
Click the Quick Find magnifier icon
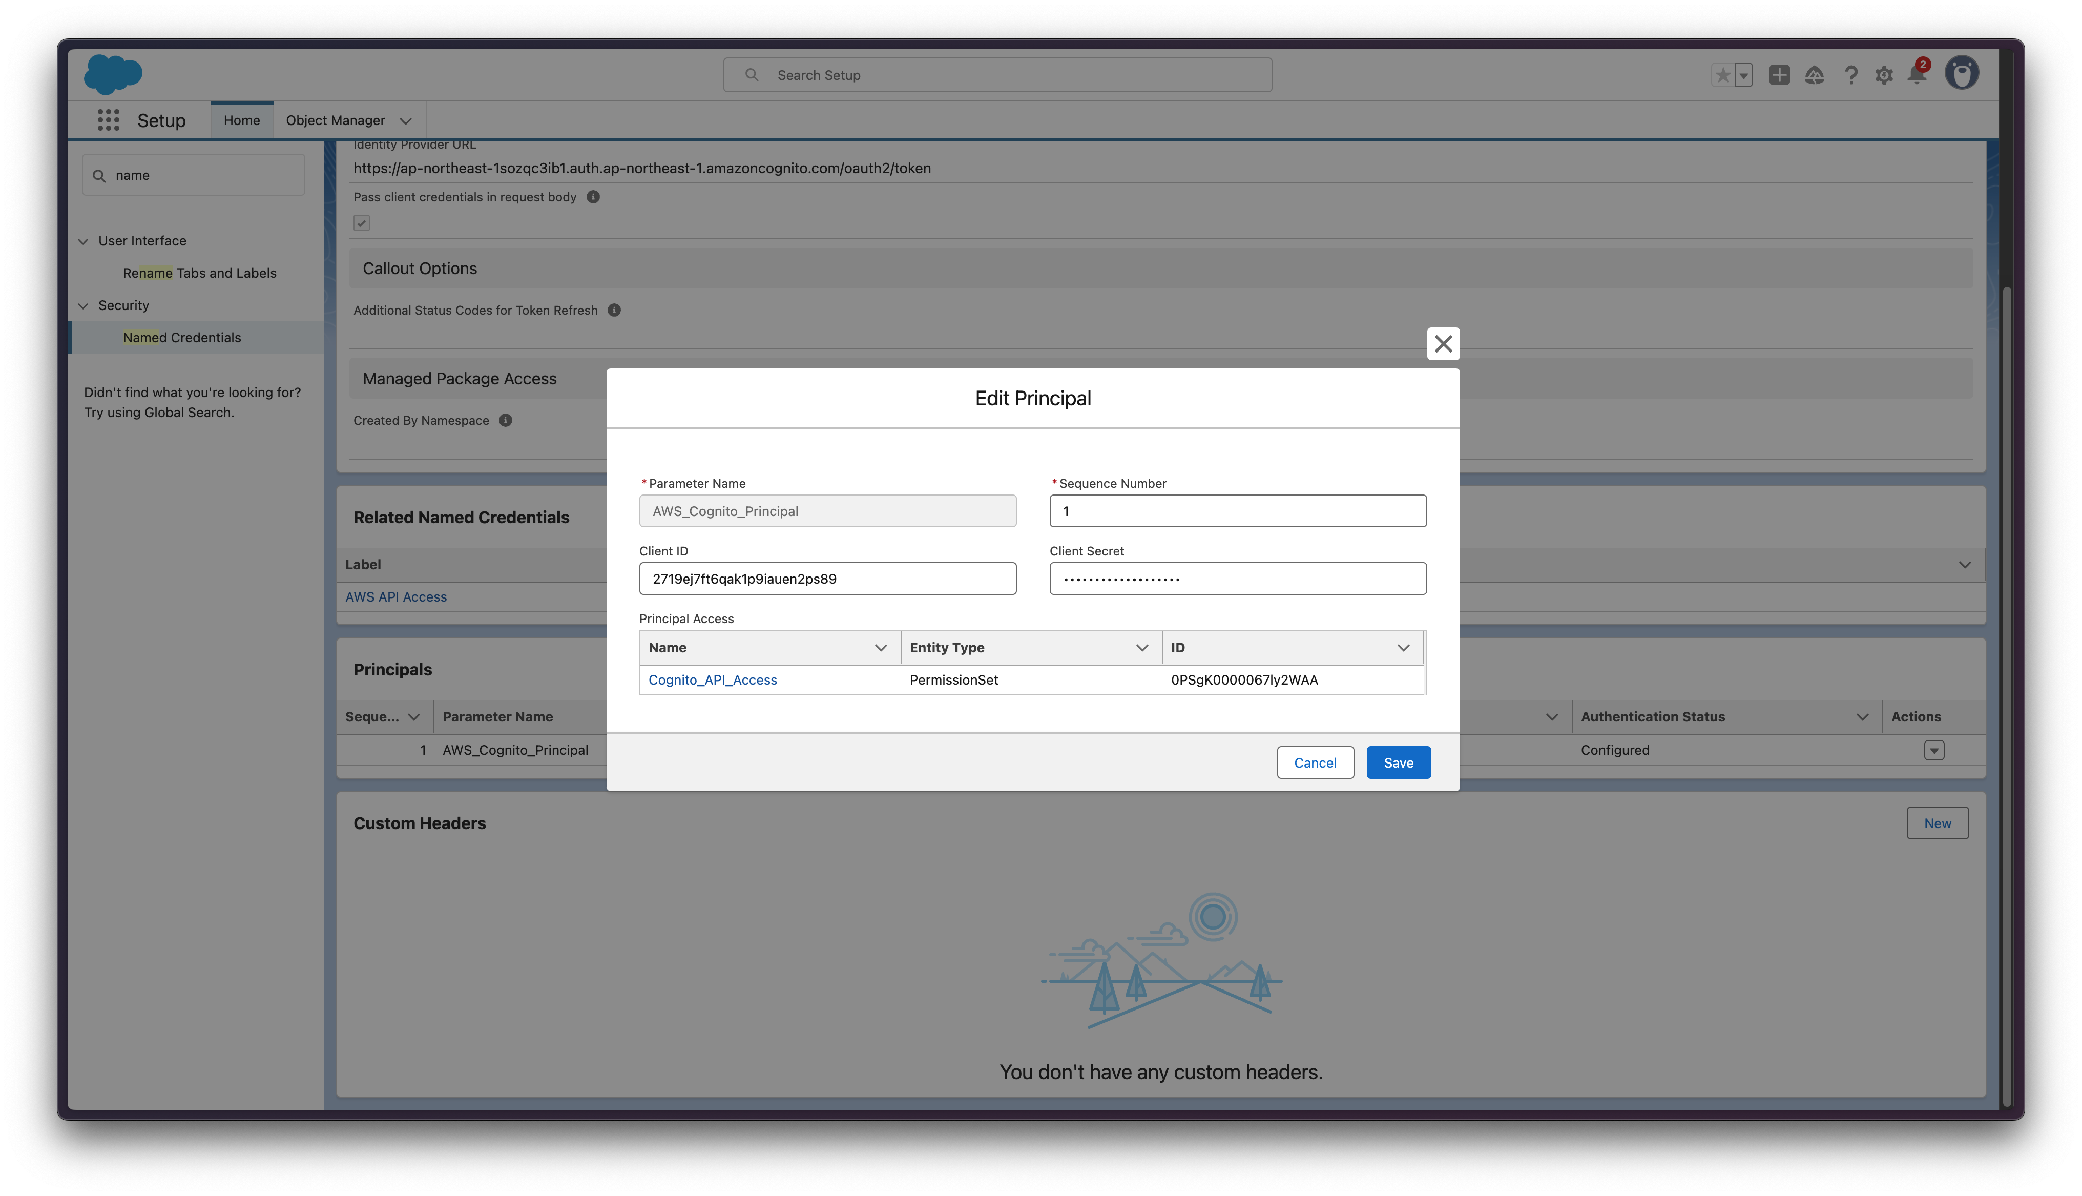click(99, 176)
